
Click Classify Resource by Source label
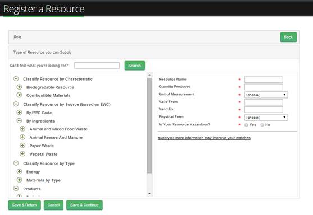[x=67, y=104]
